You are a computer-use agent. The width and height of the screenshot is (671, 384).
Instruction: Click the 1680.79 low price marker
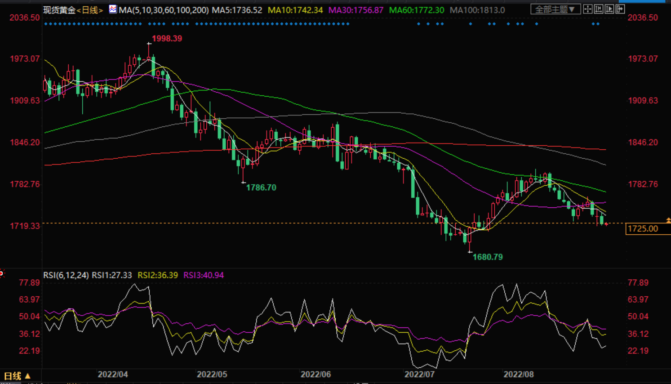pyautogui.click(x=488, y=257)
